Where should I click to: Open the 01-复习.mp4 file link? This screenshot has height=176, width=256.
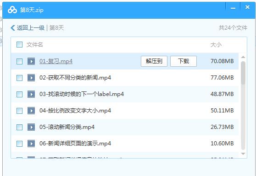tap(56, 61)
